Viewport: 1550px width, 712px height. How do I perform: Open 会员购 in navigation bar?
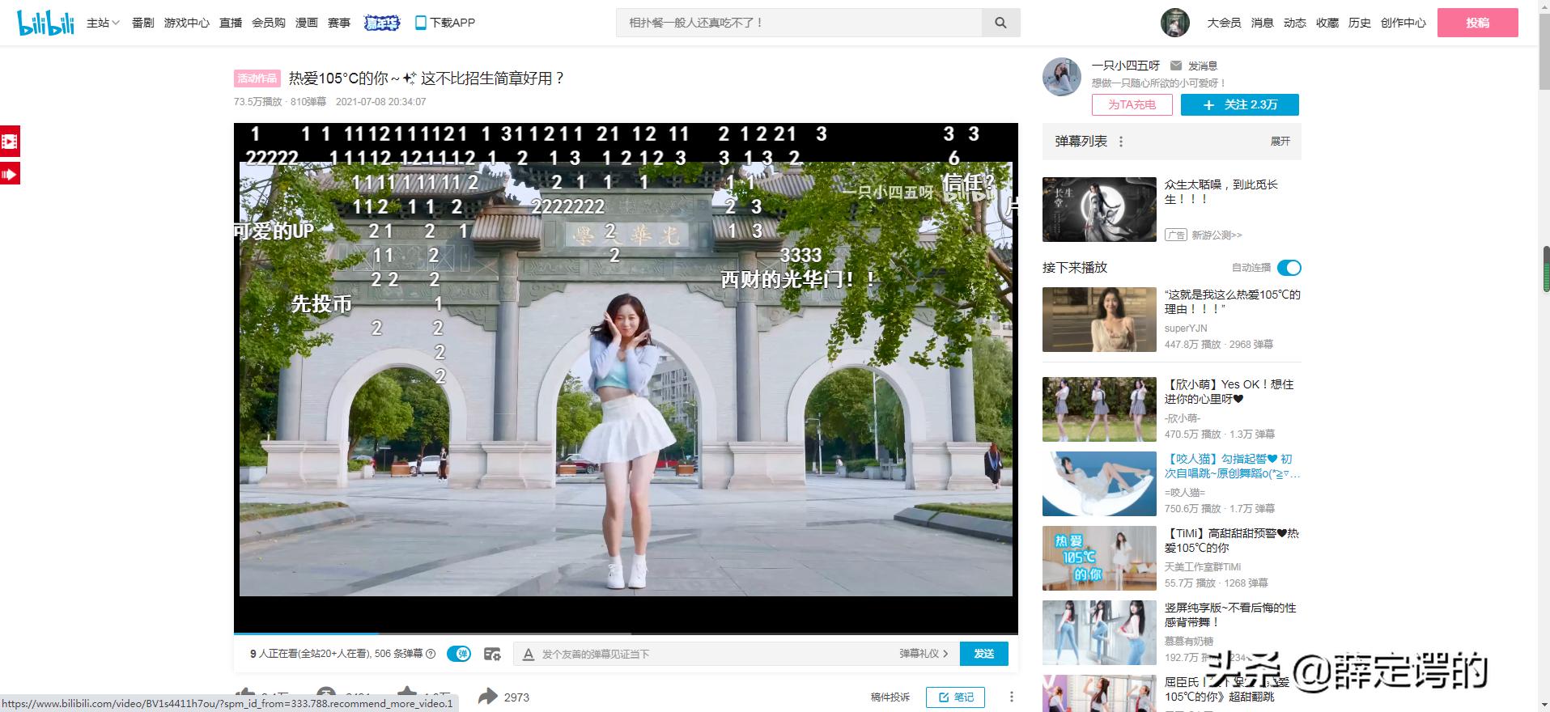[269, 23]
